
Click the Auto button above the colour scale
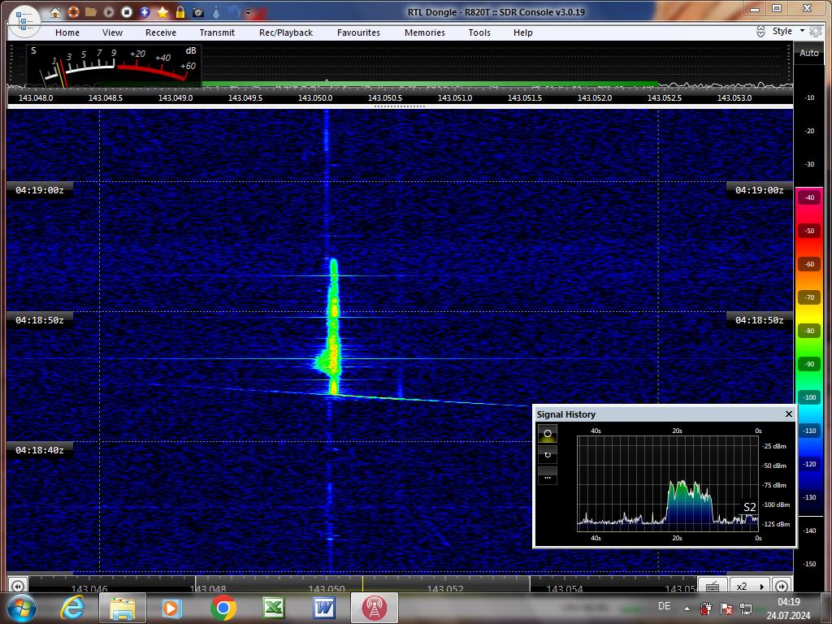click(808, 53)
